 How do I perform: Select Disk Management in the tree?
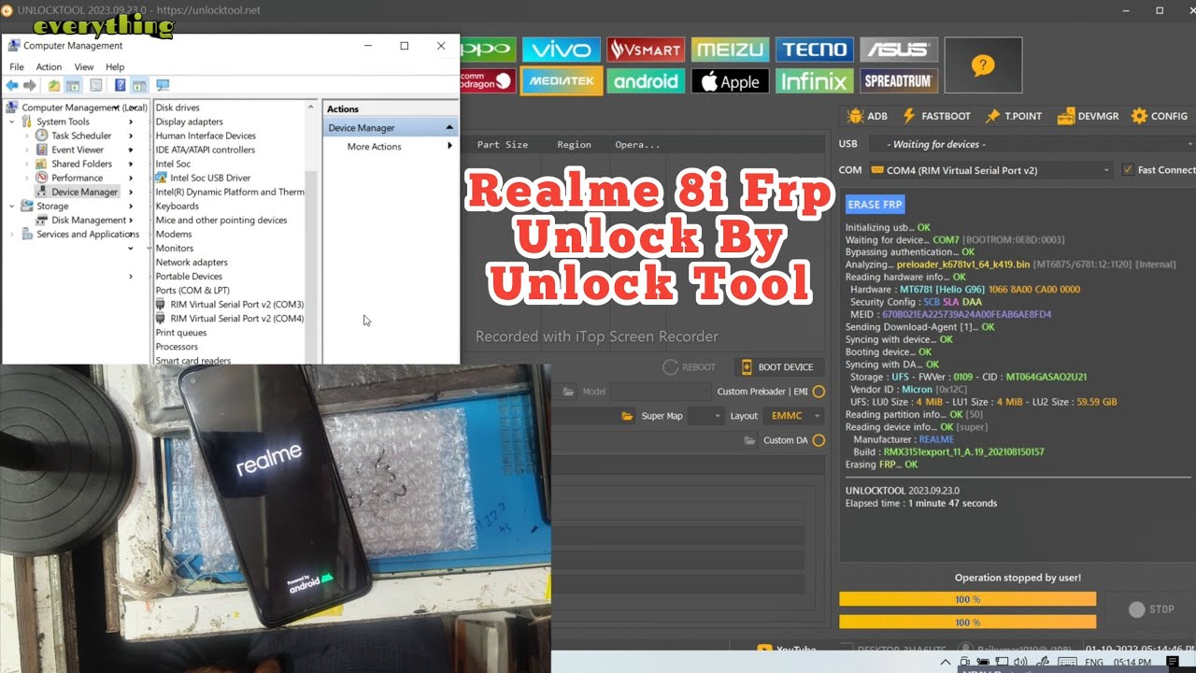tap(81, 221)
